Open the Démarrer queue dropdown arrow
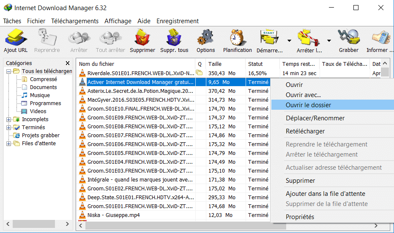 click(x=289, y=41)
